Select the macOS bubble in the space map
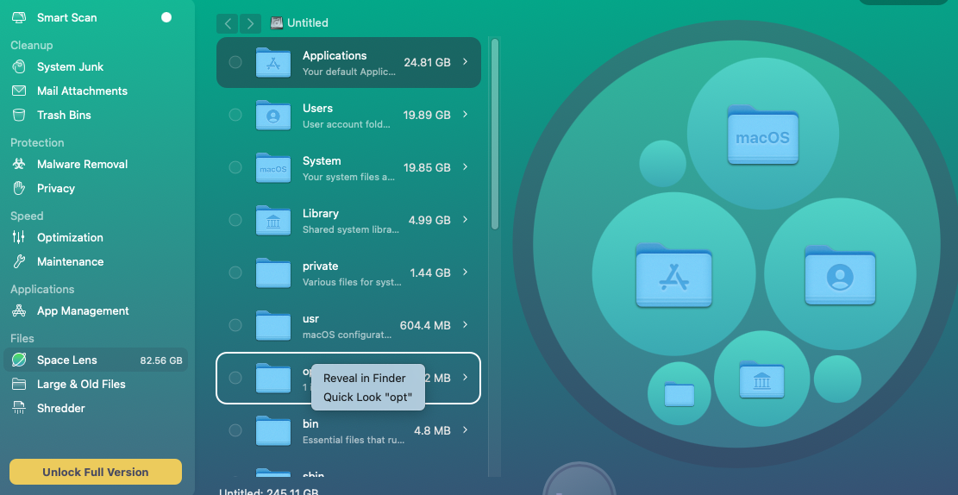 click(762, 134)
